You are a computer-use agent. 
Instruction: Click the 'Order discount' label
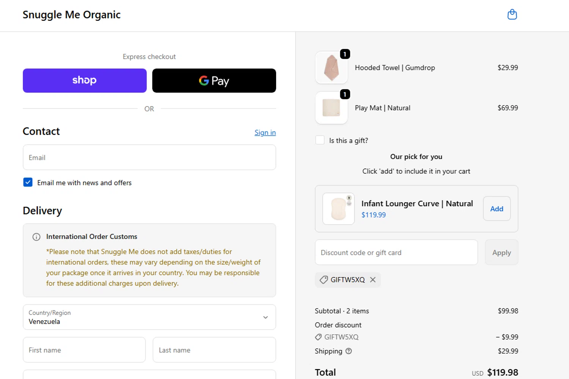[338, 325]
